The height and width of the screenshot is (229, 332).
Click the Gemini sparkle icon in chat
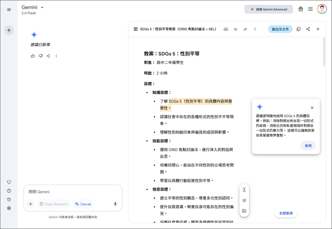click(34, 34)
